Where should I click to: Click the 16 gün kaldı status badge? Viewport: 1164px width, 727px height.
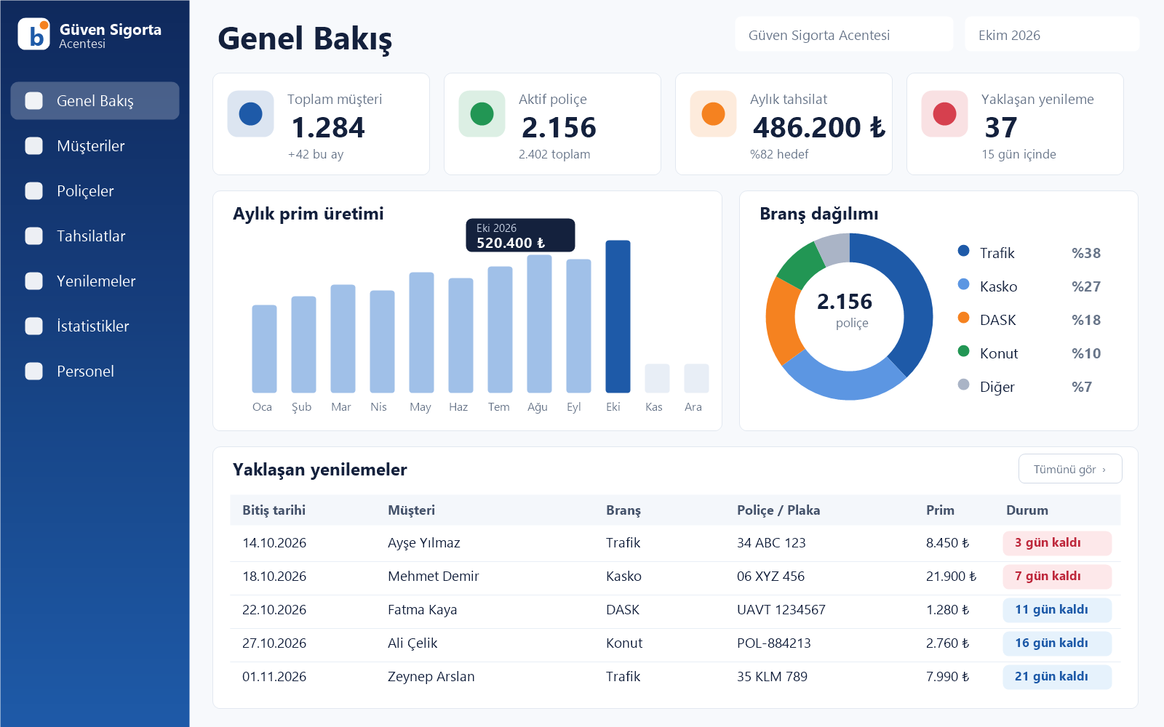coord(1057,643)
